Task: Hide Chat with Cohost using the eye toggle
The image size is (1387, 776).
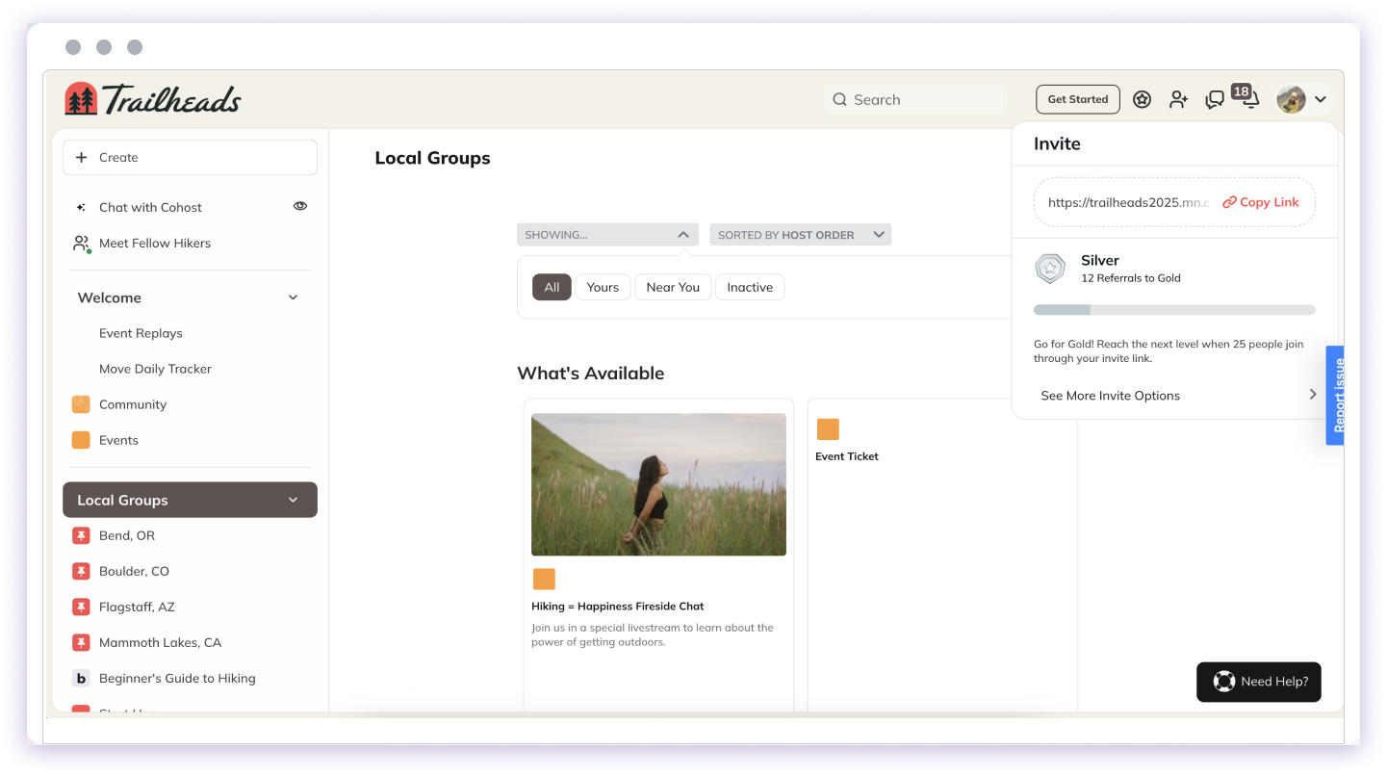Action: (299, 205)
